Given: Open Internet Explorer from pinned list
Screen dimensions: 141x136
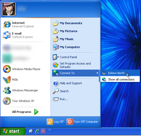Looking at the screenshot, I should coord(7,24).
